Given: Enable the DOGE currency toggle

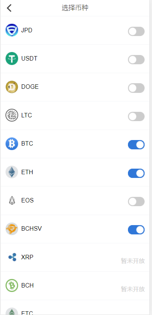Looking at the screenshot, I should point(136,88).
